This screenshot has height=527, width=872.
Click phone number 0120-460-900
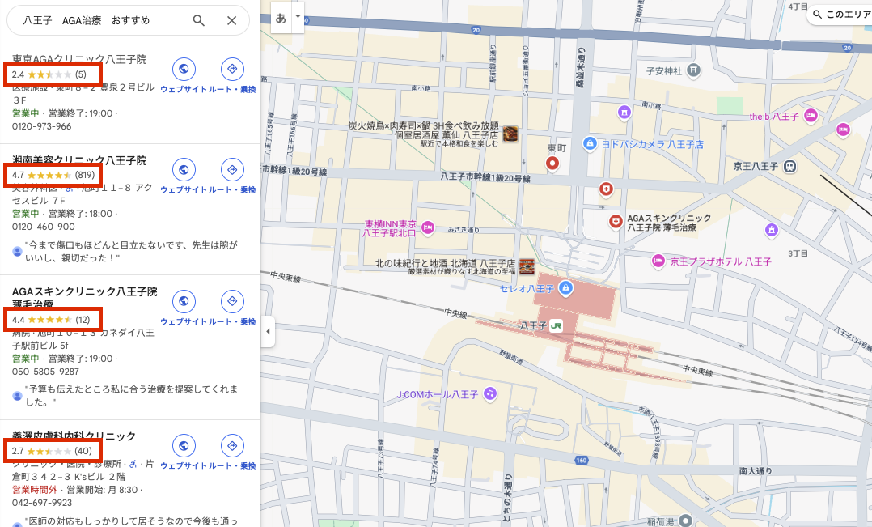(x=44, y=227)
